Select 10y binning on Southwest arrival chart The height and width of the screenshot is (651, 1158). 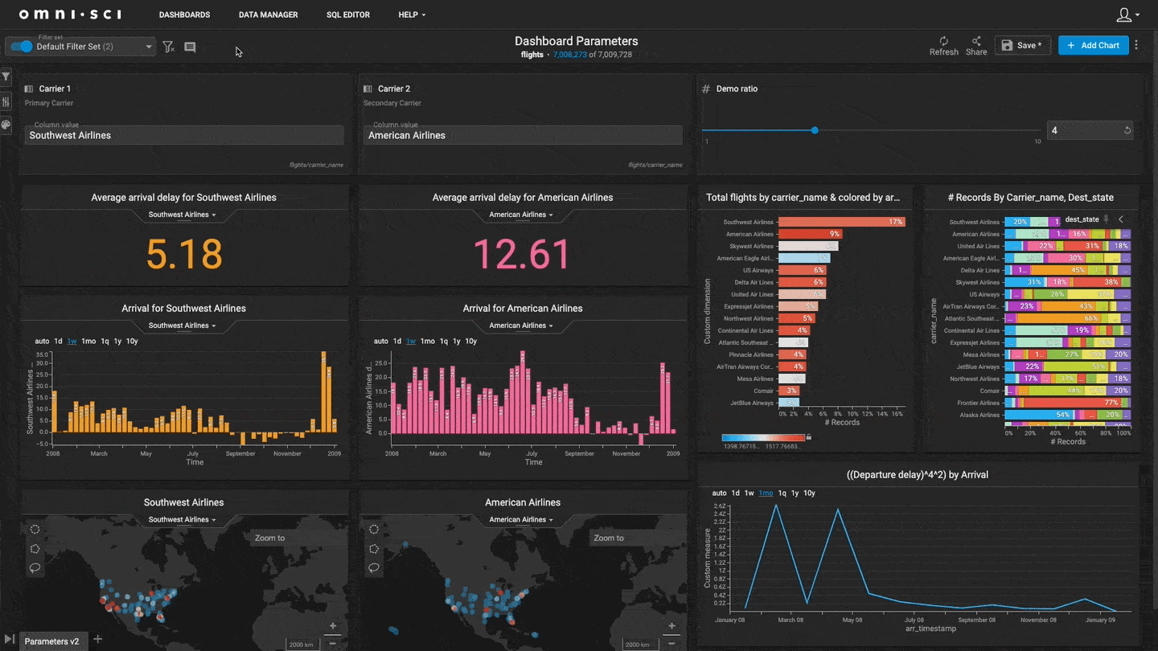pos(132,341)
